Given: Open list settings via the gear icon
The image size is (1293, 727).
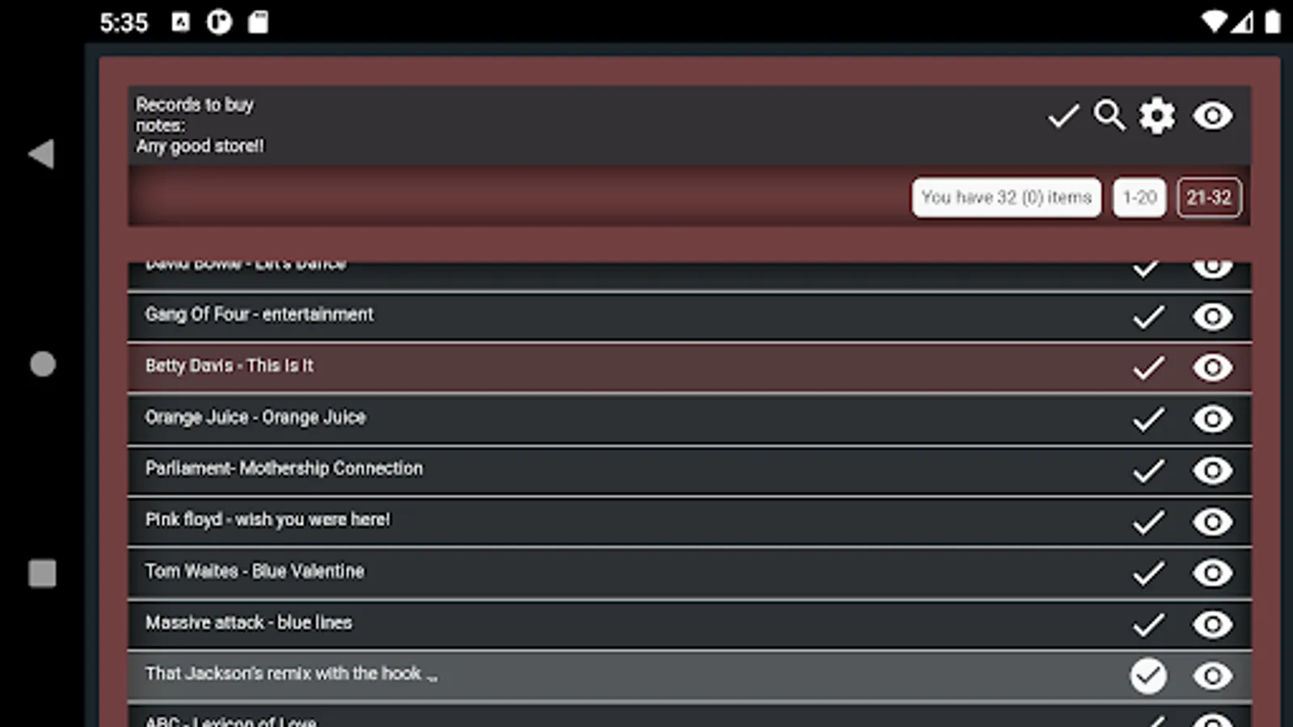Looking at the screenshot, I should click(x=1157, y=116).
